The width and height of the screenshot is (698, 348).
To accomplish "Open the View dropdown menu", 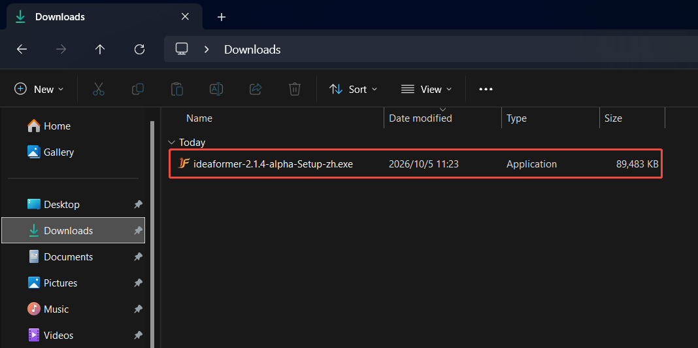I will pyautogui.click(x=426, y=89).
